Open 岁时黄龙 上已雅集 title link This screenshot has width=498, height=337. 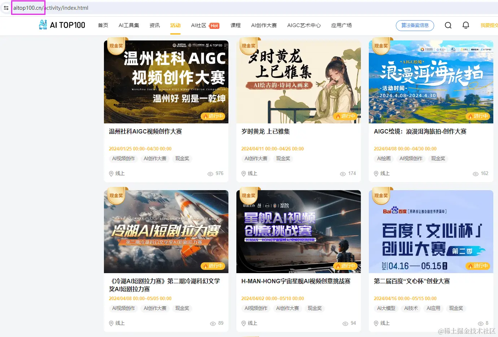click(x=266, y=131)
